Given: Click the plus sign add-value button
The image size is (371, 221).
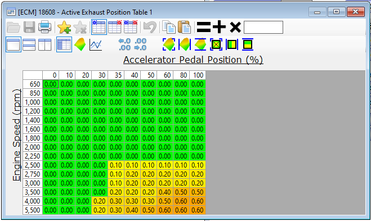Looking at the screenshot, I should coord(219,27).
